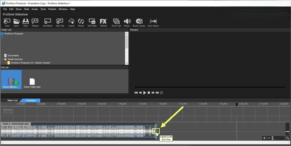
Task: Open the Slide menu
Action: 26,9
